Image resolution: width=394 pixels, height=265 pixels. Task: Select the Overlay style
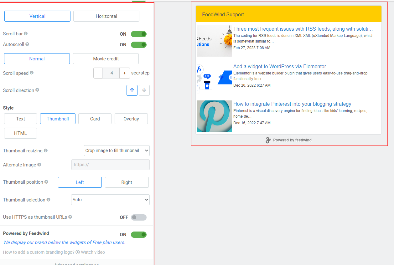coord(131,119)
